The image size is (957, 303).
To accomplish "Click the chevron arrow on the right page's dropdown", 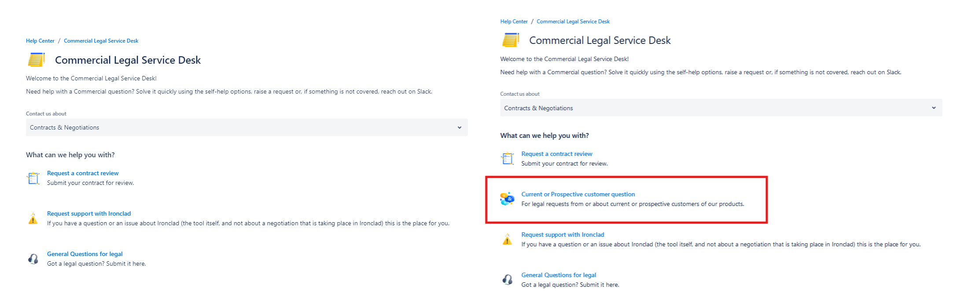I will tap(934, 108).
